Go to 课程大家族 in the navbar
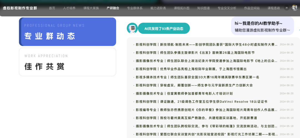This screenshot has height=138, width=300. click(x=91, y=8)
